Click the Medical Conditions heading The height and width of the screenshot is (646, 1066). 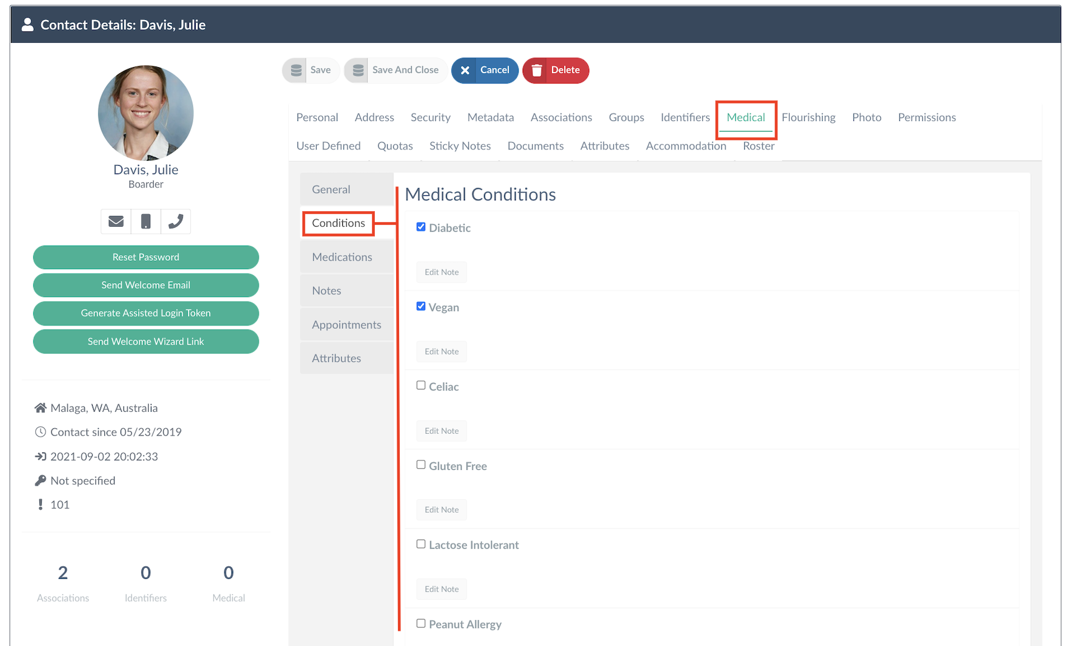[480, 195]
